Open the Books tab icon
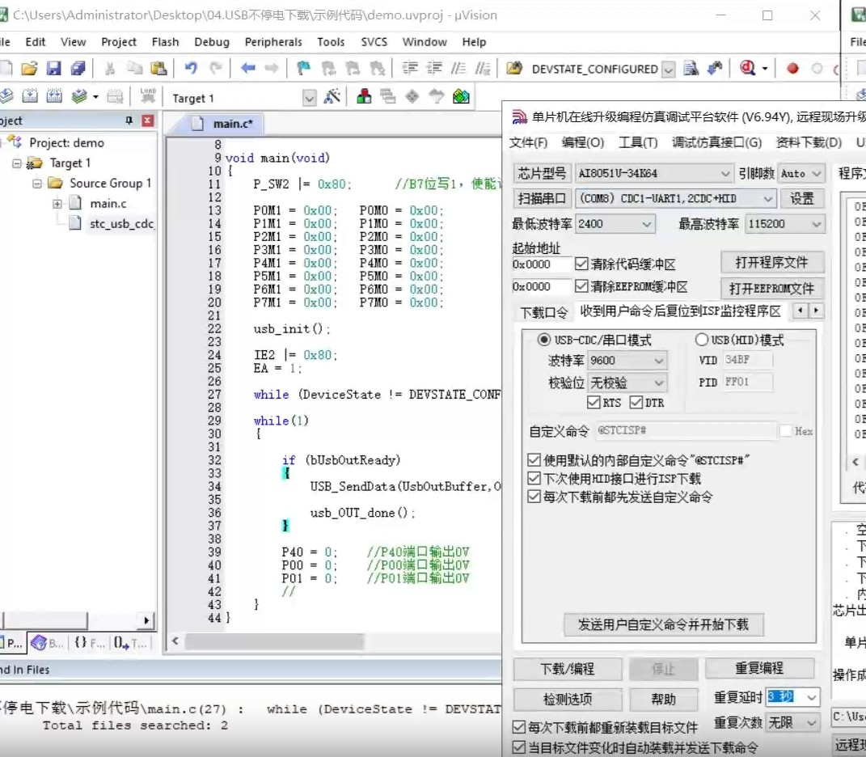866x757 pixels. point(46,643)
